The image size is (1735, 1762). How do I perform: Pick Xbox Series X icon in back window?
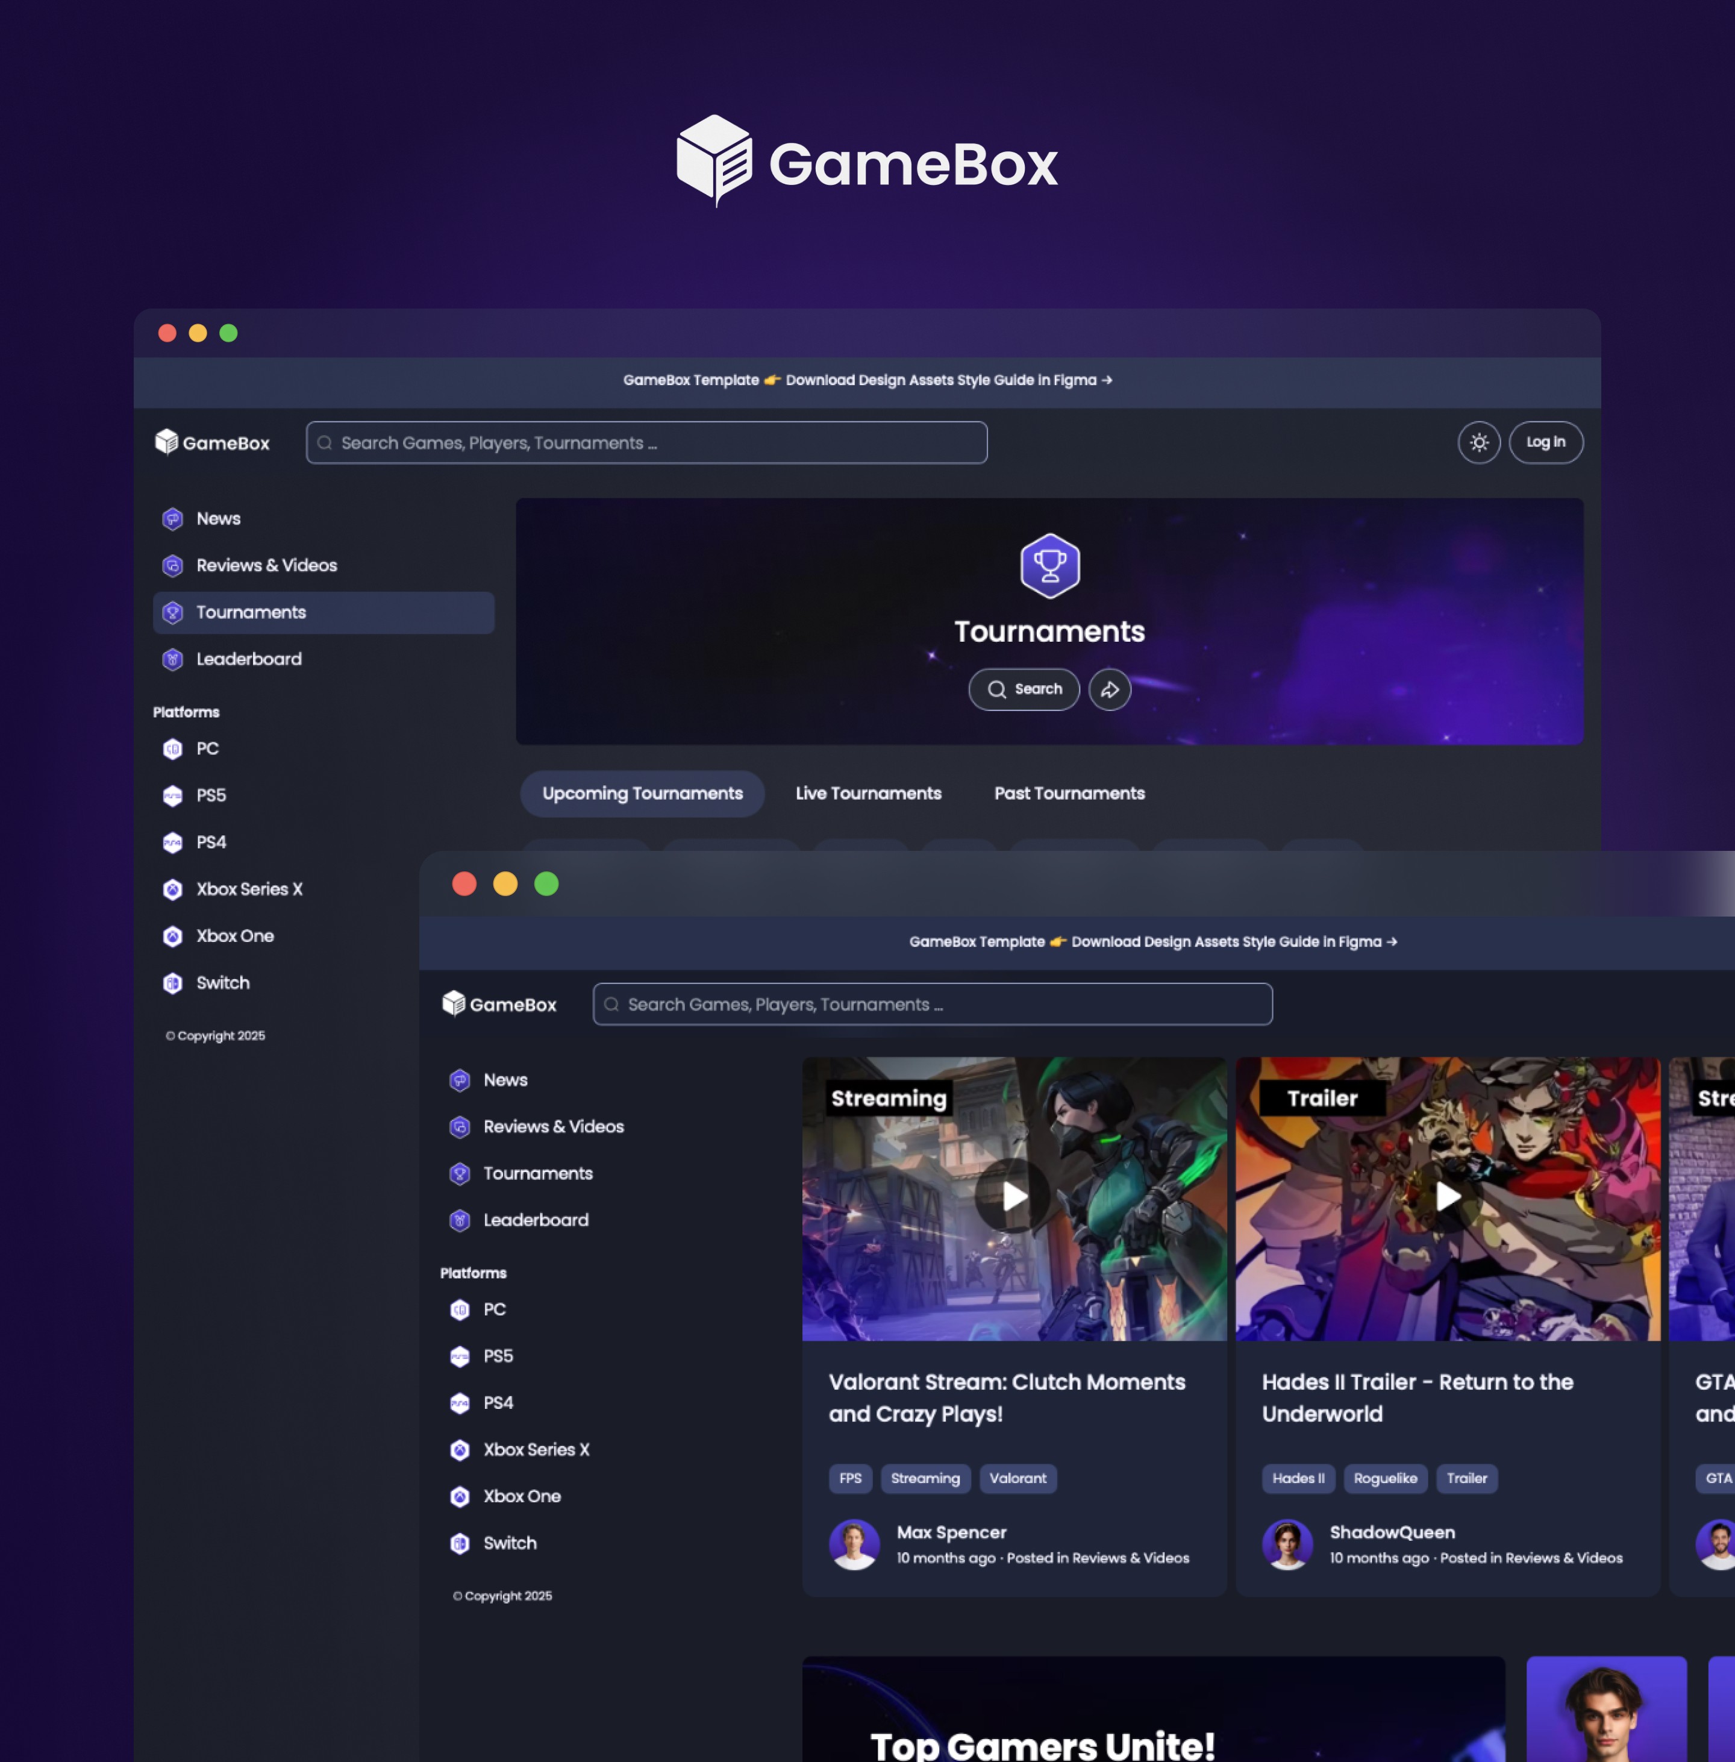pyautogui.click(x=172, y=889)
